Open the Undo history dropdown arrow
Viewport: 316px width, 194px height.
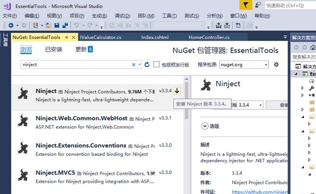(83, 26)
